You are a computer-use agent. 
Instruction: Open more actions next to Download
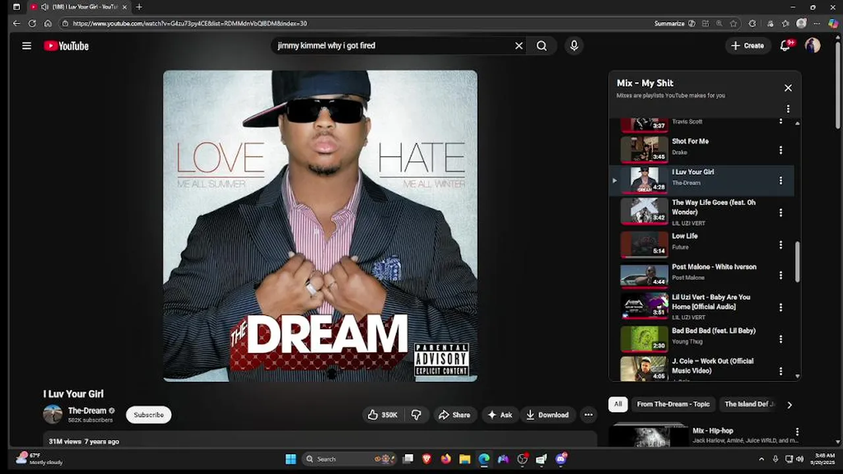tap(588, 415)
